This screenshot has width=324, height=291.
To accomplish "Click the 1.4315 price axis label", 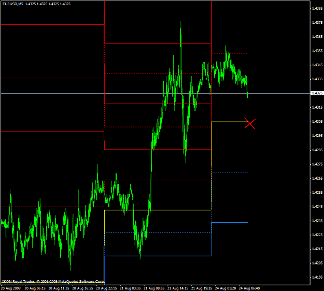I will [x=317, y=107].
